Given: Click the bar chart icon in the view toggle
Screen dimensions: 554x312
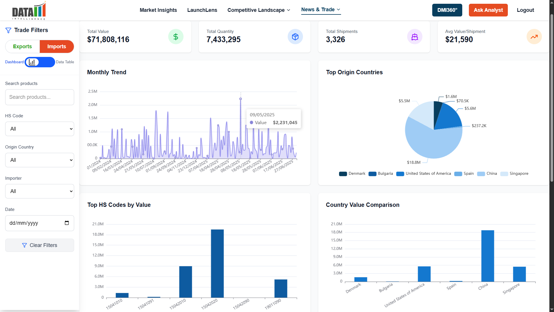Looking at the screenshot, I should [x=32, y=62].
